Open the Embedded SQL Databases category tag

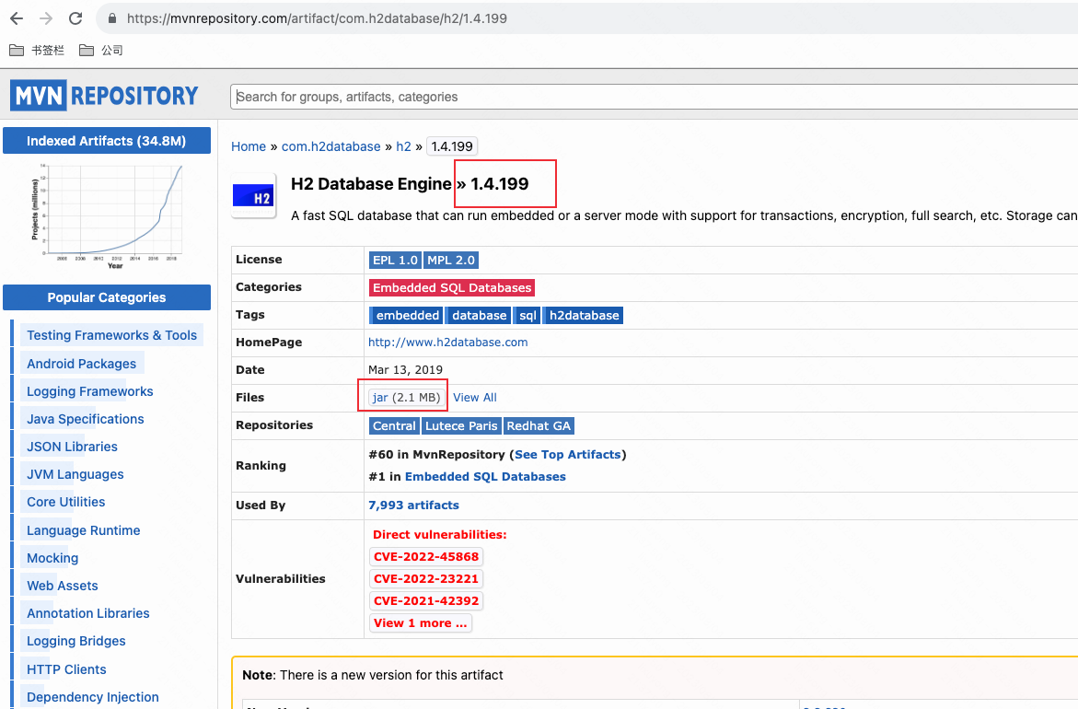[x=452, y=288]
